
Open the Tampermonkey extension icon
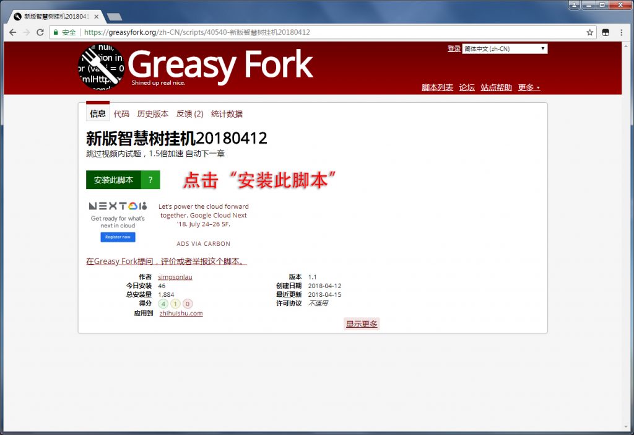(x=607, y=32)
